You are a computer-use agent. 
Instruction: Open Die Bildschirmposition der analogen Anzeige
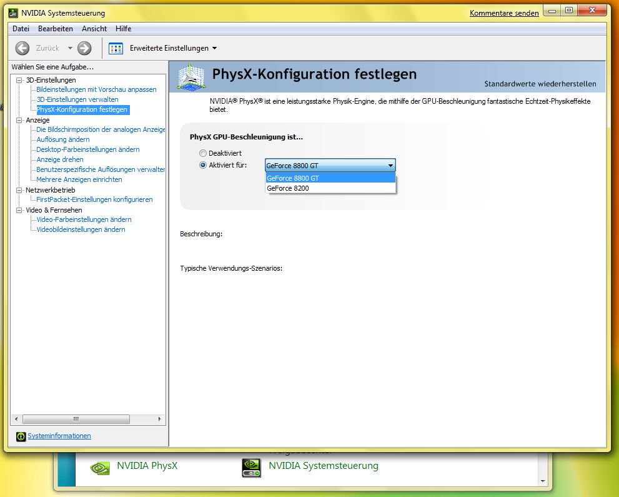click(101, 129)
